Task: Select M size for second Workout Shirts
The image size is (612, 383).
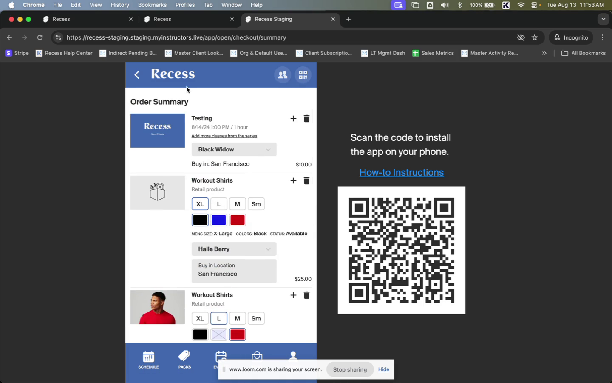Action: [238, 319]
